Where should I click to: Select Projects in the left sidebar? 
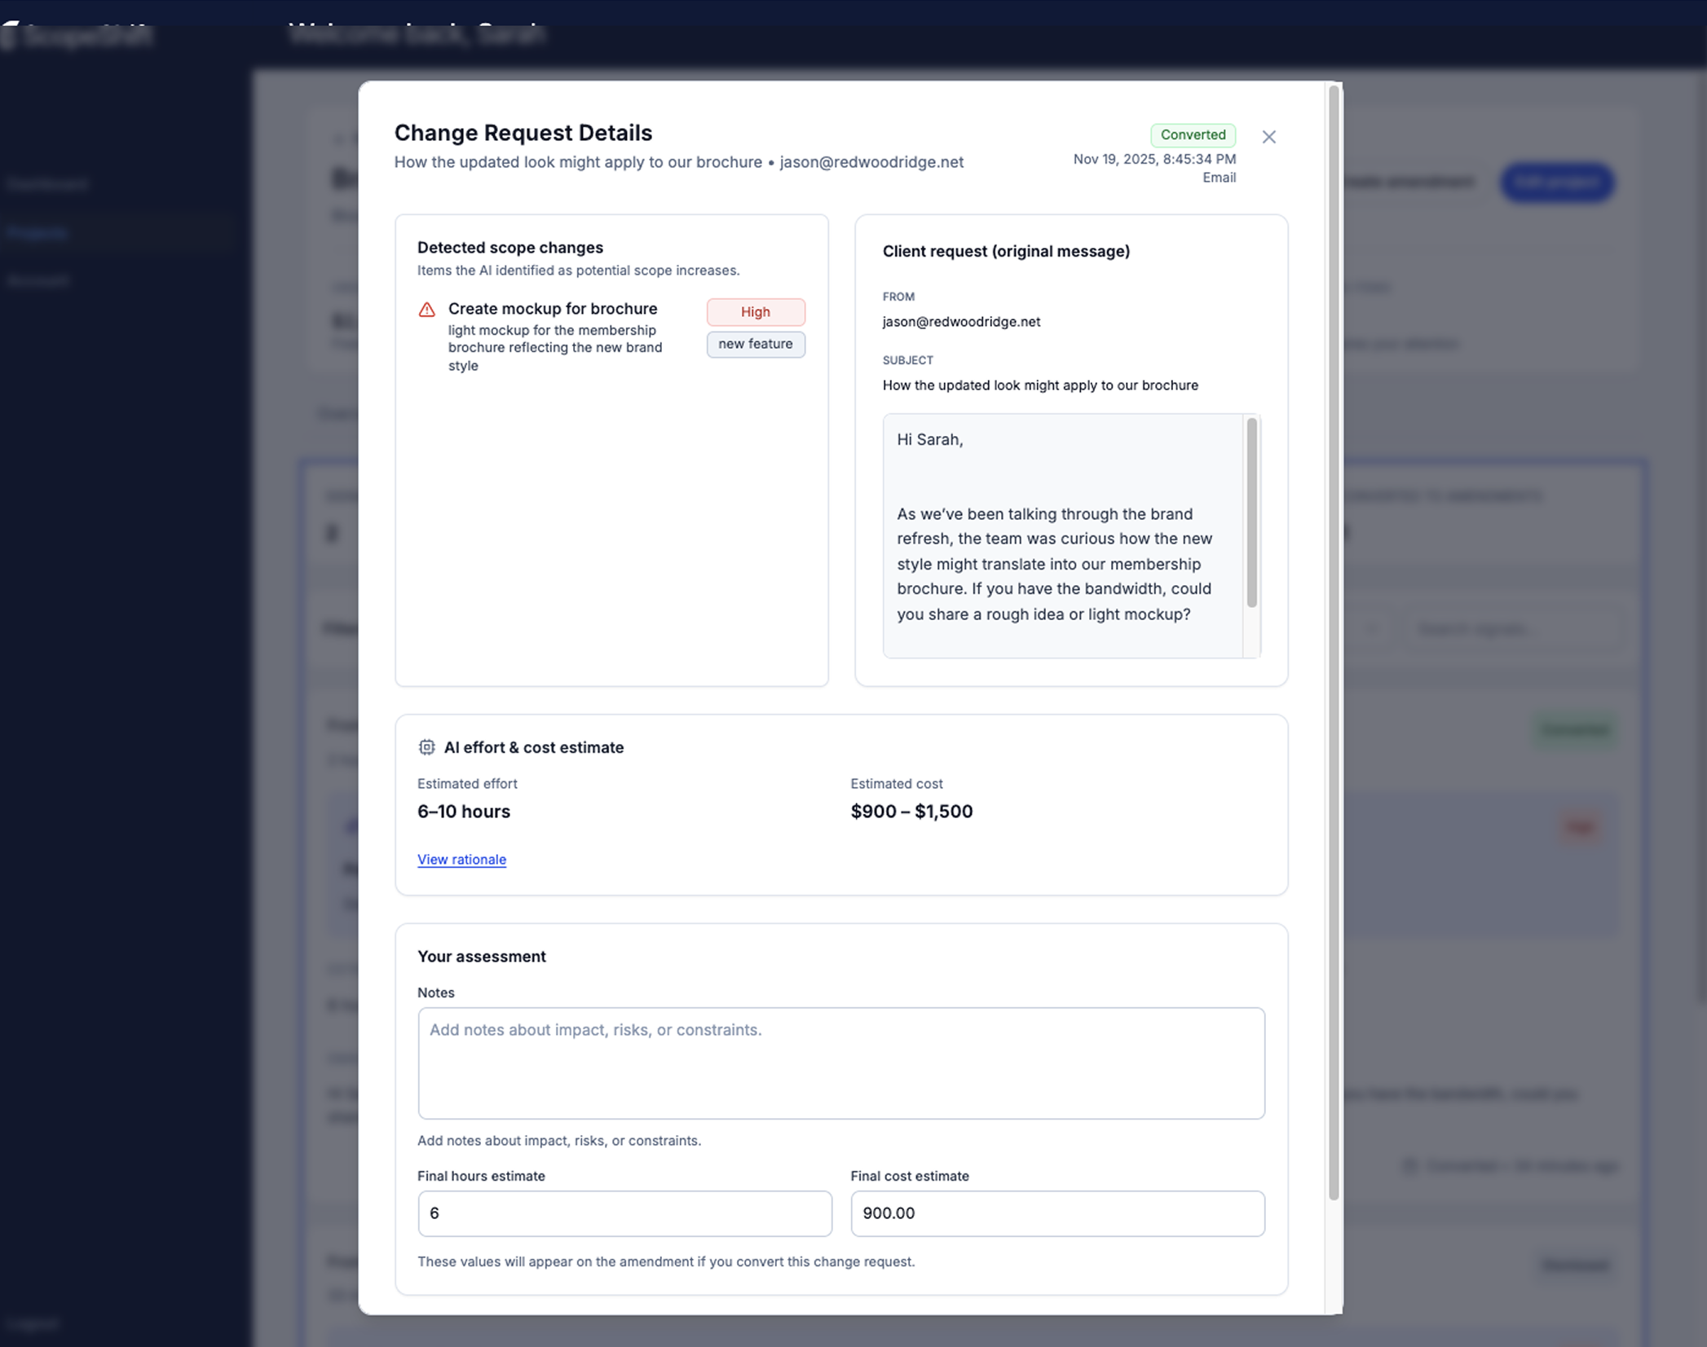click(37, 232)
